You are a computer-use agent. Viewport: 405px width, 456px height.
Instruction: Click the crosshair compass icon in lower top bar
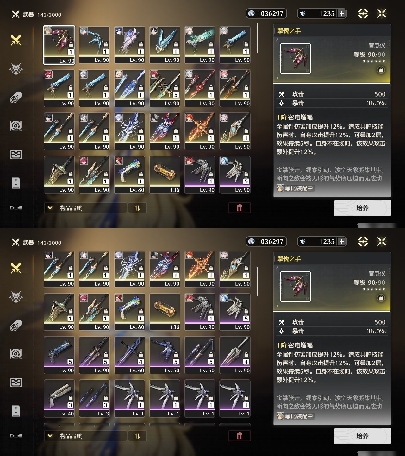coord(363,242)
